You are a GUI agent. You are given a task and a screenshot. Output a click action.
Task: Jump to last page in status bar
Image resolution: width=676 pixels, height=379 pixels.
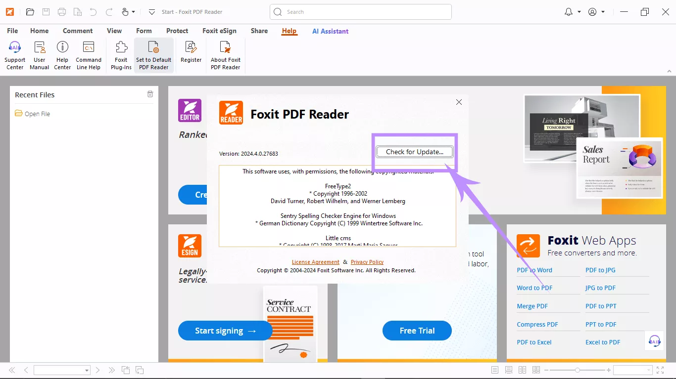coord(111,370)
